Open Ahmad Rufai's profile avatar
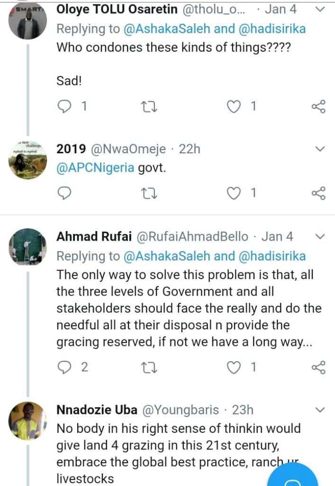Screen dimensions: 335x486 point(28,247)
